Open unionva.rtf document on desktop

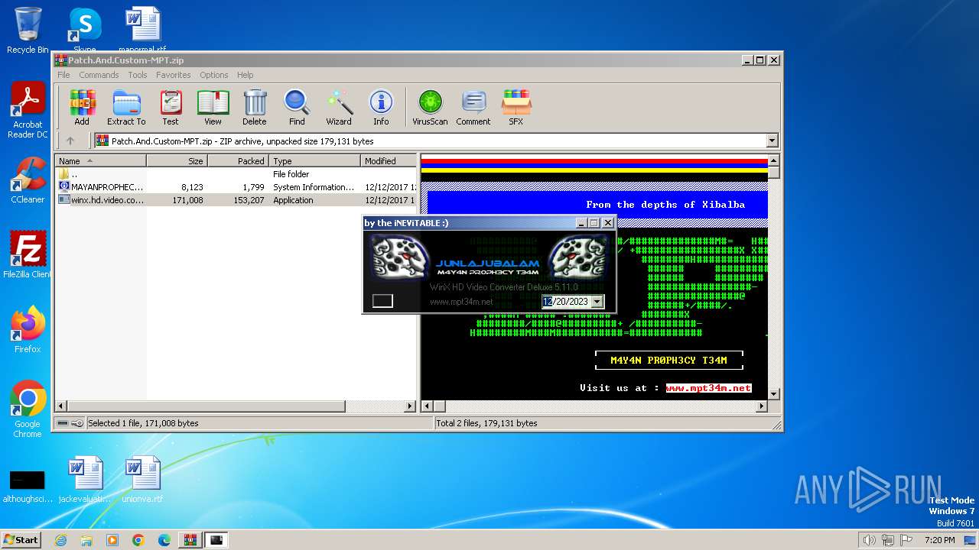point(142,480)
